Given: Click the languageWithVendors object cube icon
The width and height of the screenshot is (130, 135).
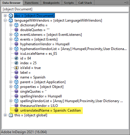Looking at the screenshot, I should pyautogui.click(x=11, y=20).
